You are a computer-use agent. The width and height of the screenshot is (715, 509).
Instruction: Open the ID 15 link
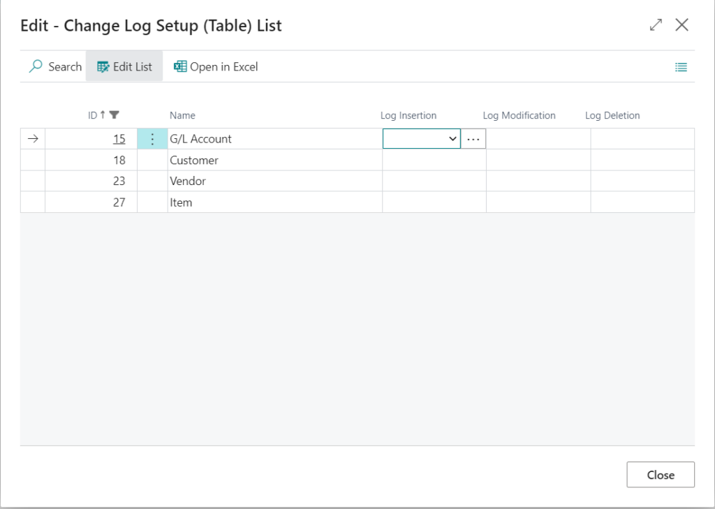[119, 139]
